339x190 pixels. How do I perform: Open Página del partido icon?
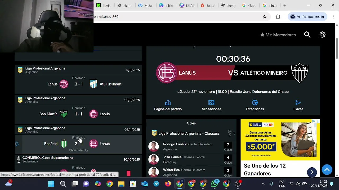click(x=168, y=103)
